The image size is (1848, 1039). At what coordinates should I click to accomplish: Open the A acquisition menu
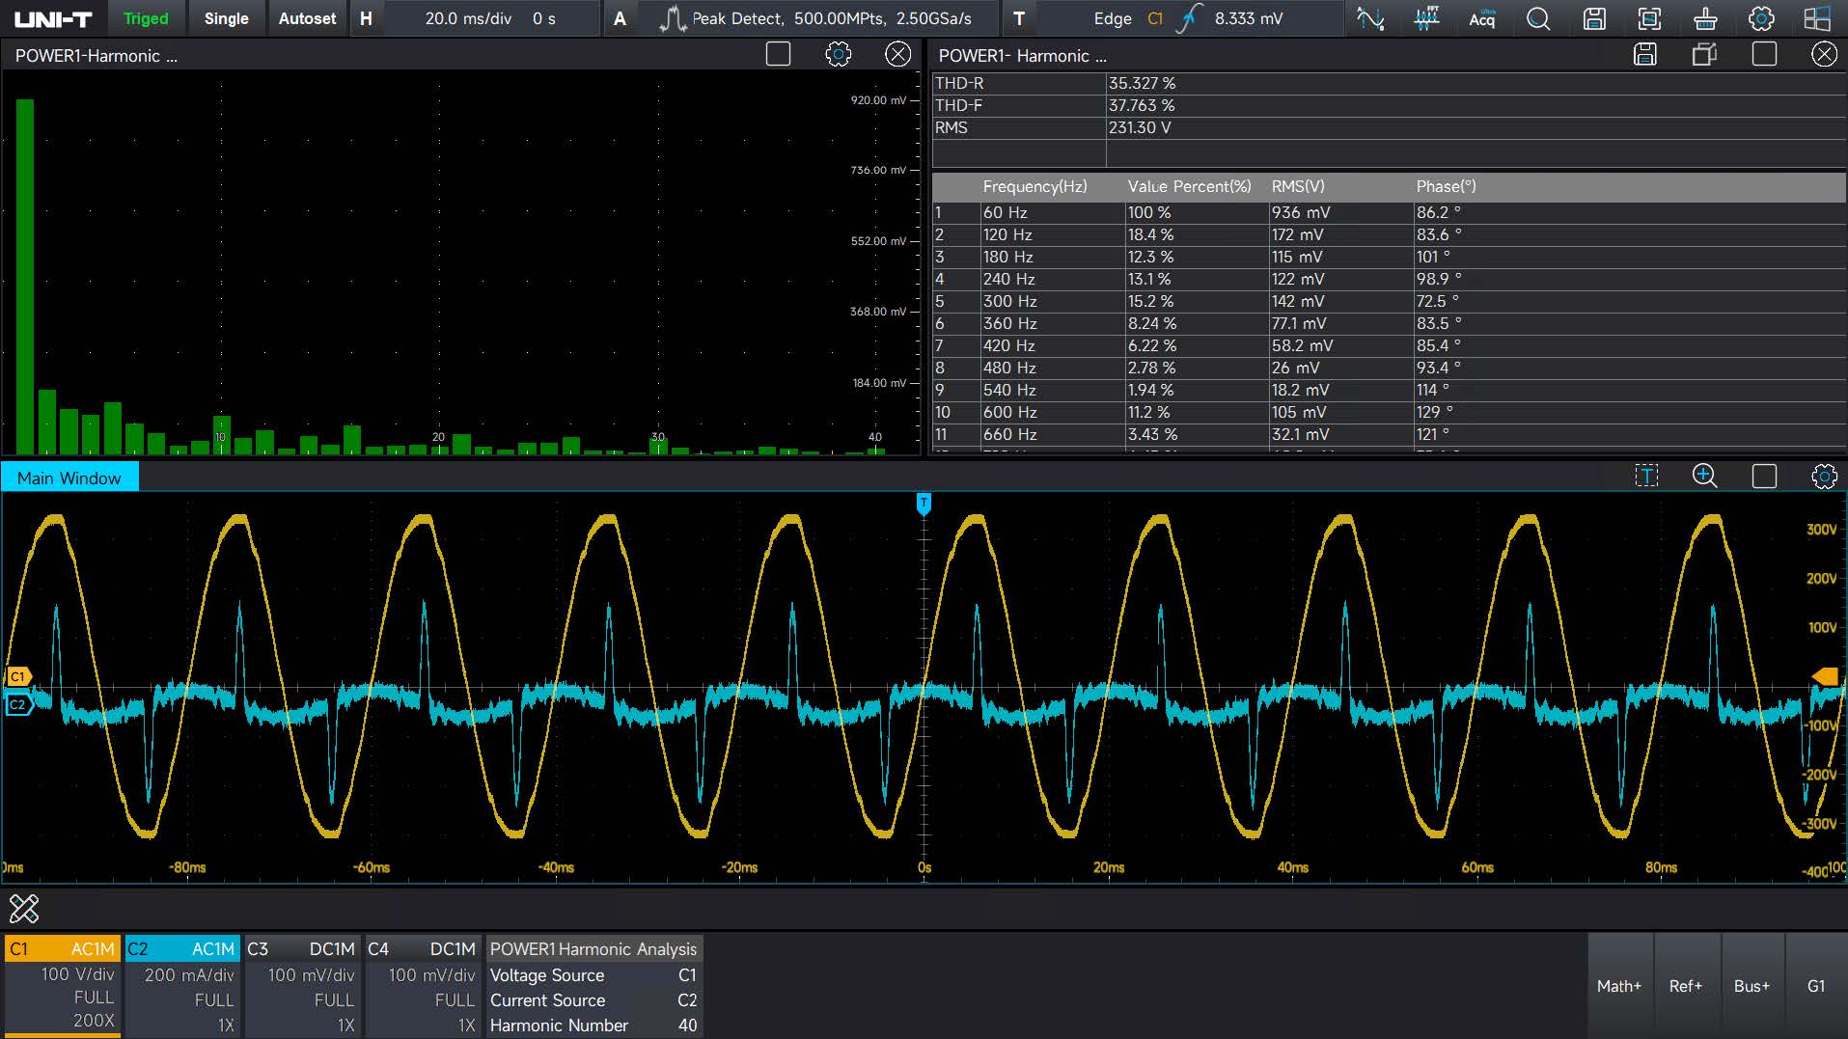click(x=620, y=18)
